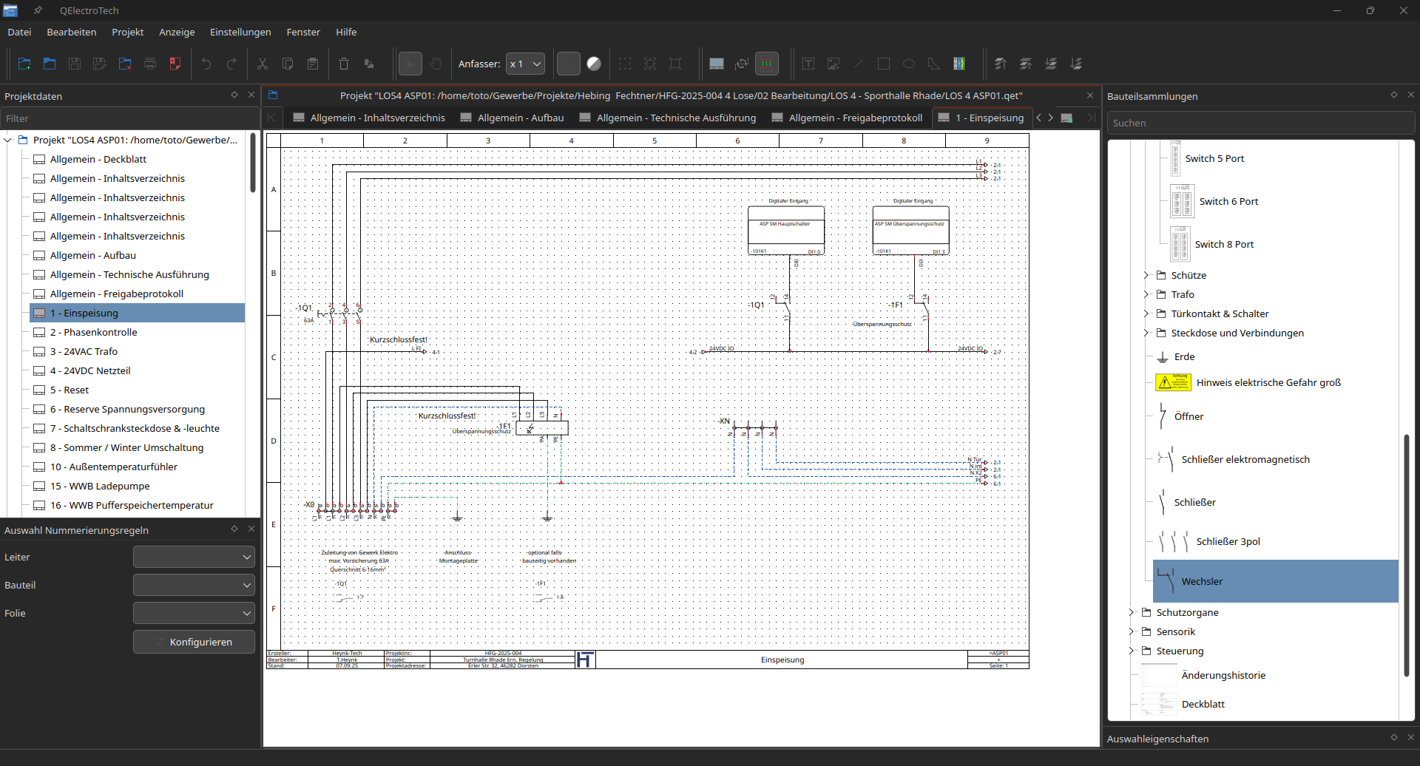The height and width of the screenshot is (766, 1420).
Task: Open the Leiter numbering dropdown
Action: (x=194, y=557)
